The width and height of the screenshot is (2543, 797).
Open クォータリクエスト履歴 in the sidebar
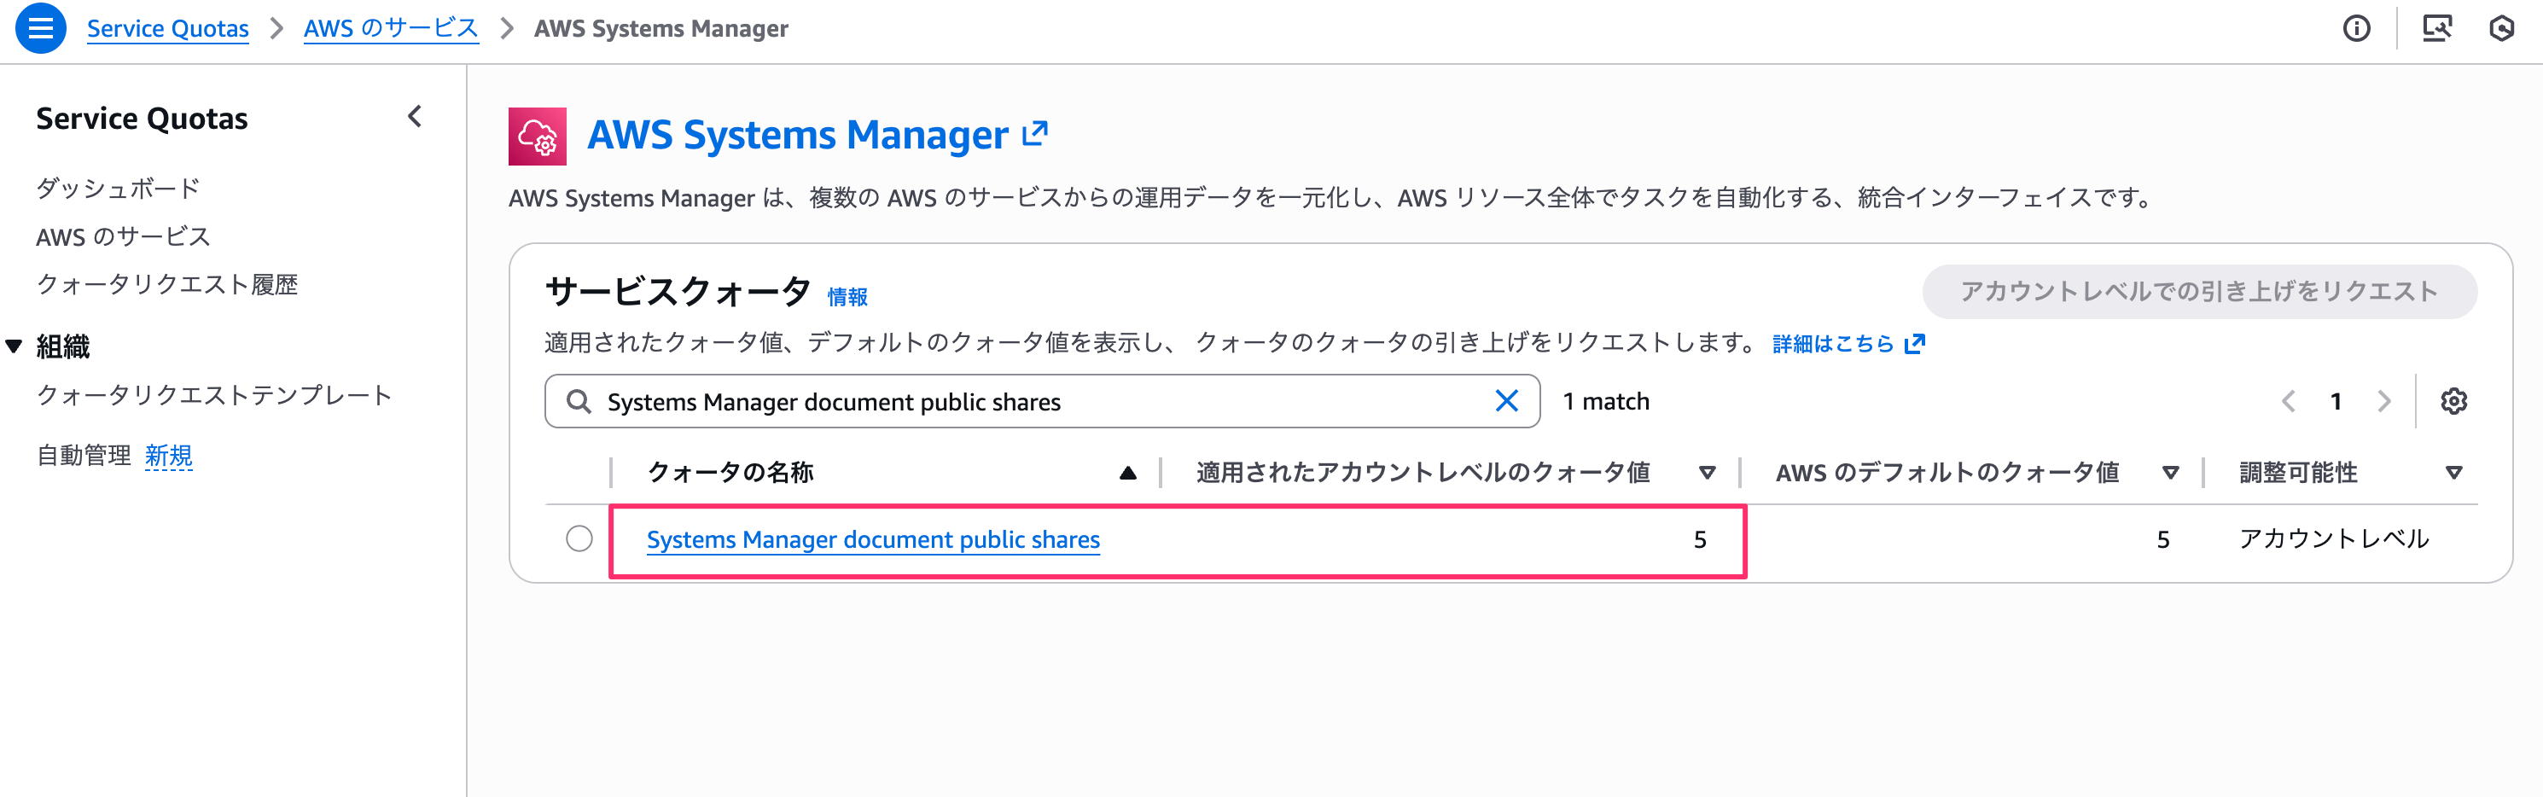click(x=167, y=284)
